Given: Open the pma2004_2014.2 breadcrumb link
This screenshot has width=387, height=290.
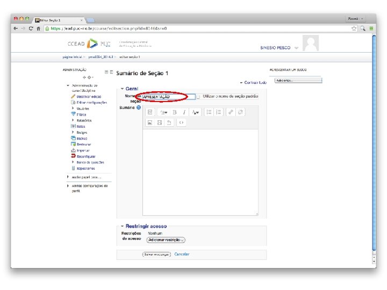Looking at the screenshot, I should 101,57.
